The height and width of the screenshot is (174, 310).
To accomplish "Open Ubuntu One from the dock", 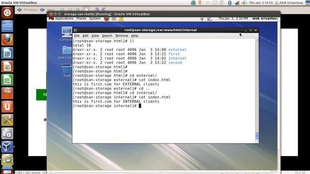I will point(7,106).
